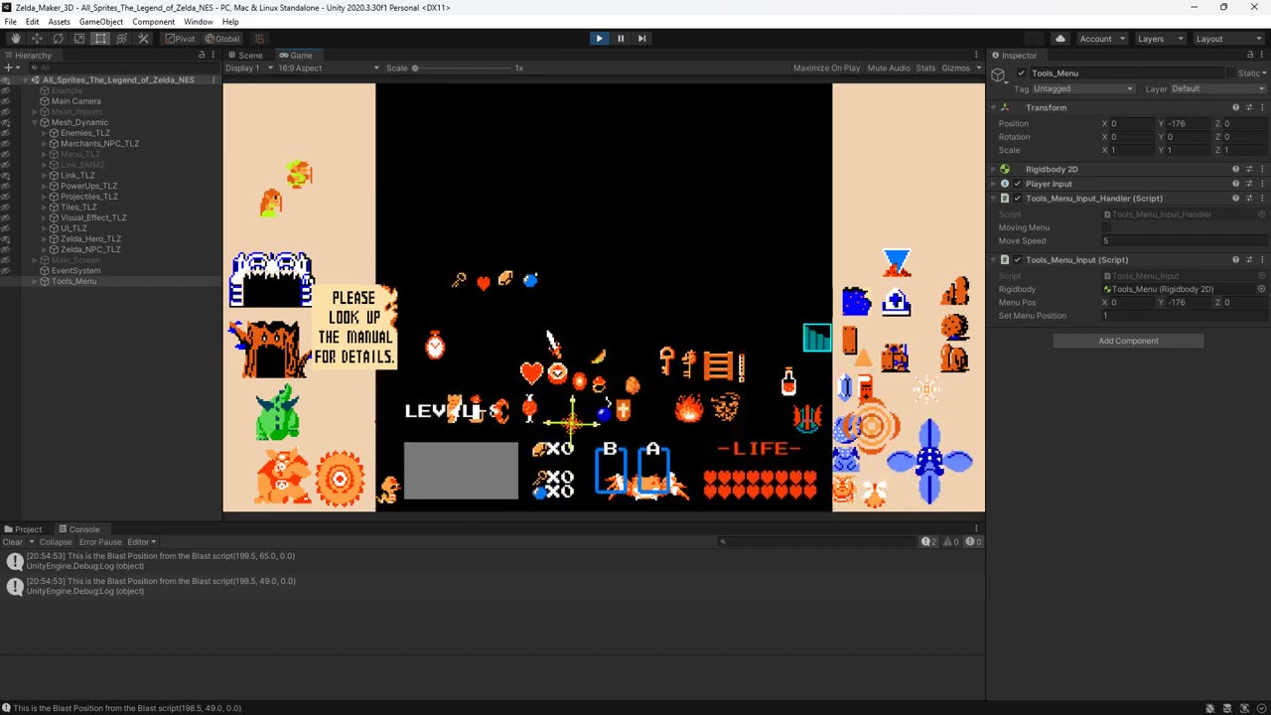Expand the Rigidbody 2D component

[x=994, y=169]
